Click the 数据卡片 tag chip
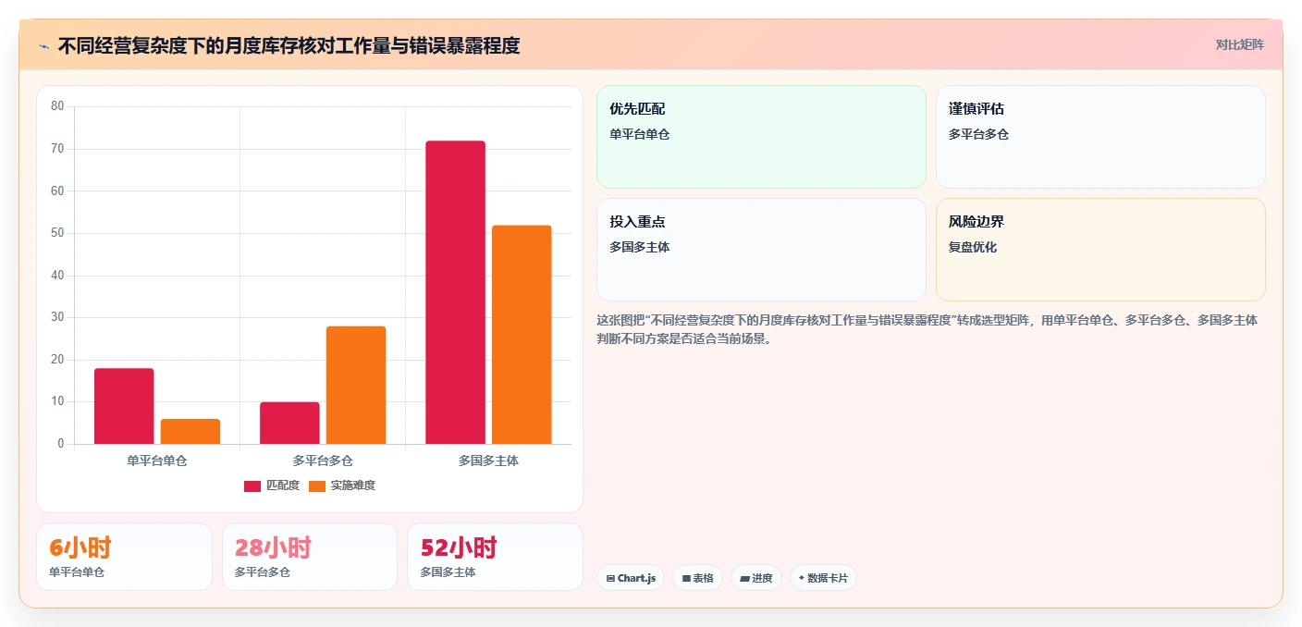Viewport: 1302px width, 627px height. pyautogui.click(x=823, y=578)
